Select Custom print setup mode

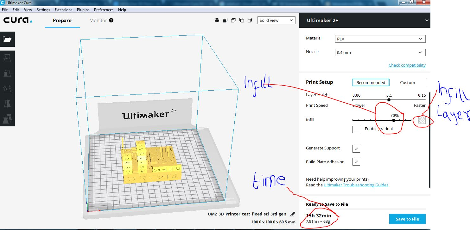(408, 82)
